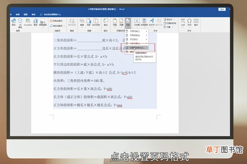Click the Sign in (登录) button
Screen dimensions: 247x164
(x=222, y=9)
